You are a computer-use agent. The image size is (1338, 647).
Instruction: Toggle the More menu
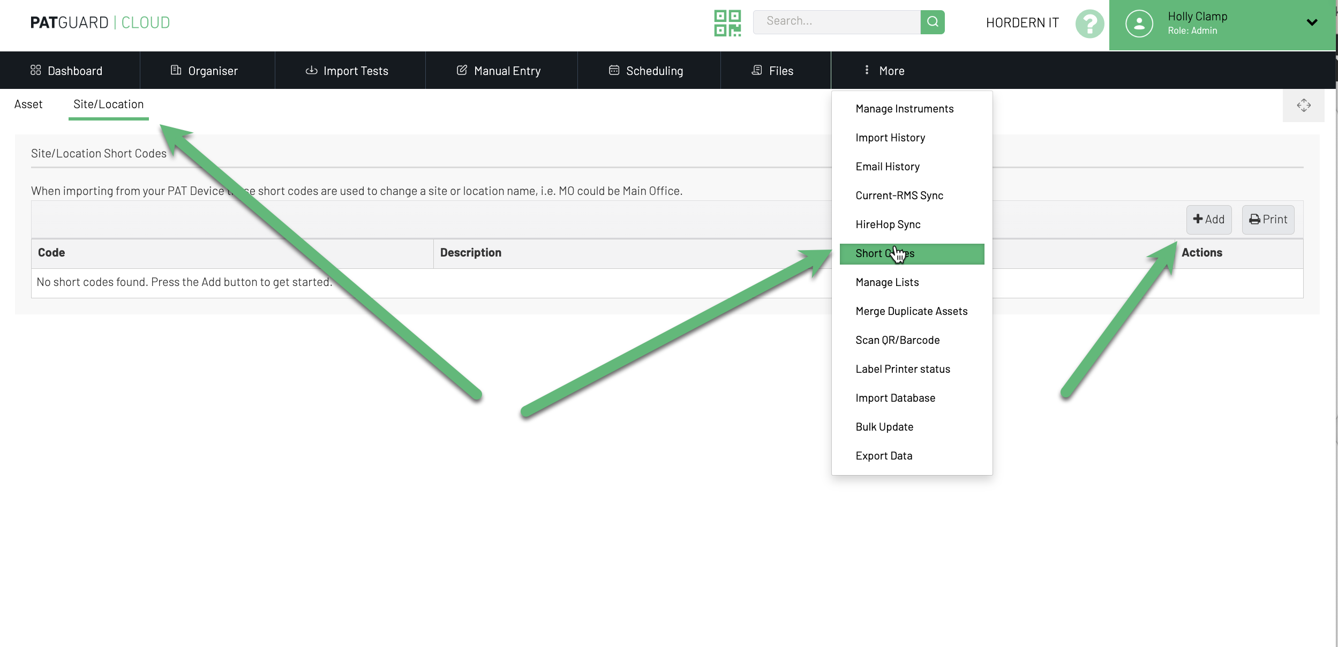point(884,71)
